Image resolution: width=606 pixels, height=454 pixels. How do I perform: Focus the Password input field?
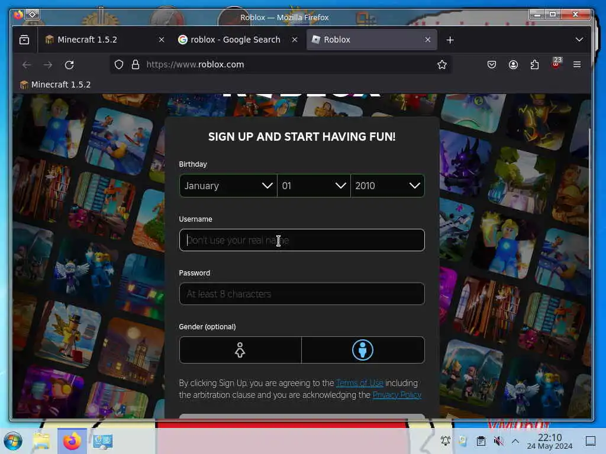pos(302,294)
